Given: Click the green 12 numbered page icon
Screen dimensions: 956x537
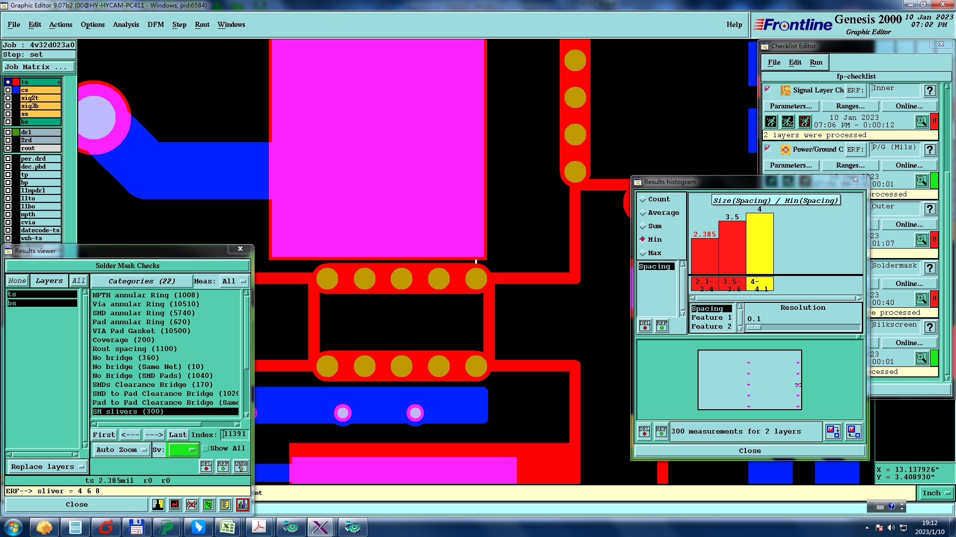Looking at the screenshot, I should pyautogui.click(x=209, y=505).
